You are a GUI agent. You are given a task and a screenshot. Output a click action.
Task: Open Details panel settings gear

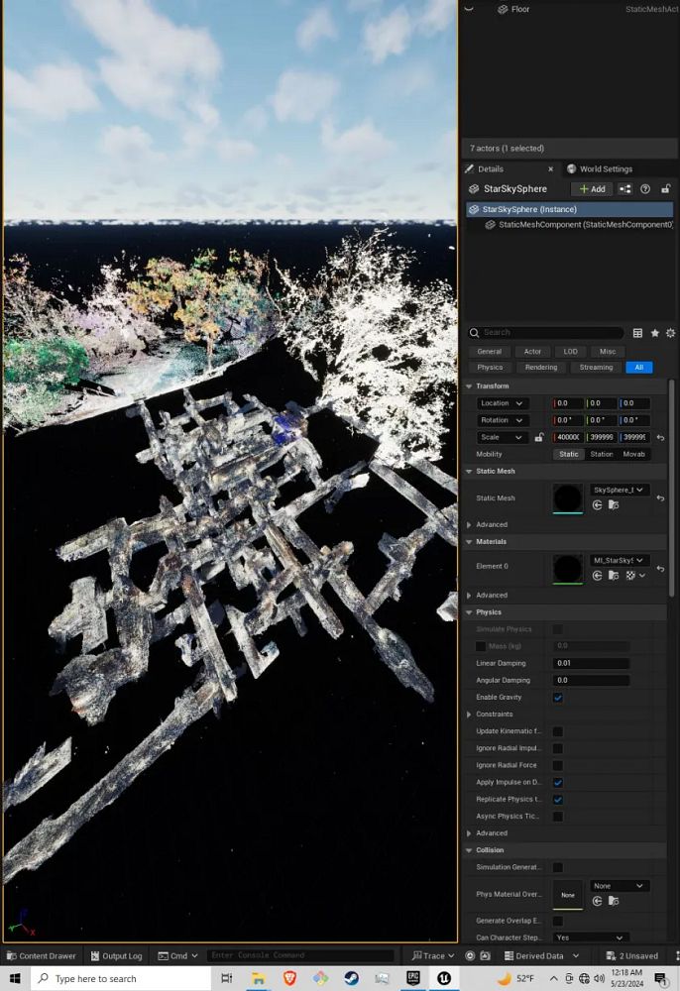670,333
